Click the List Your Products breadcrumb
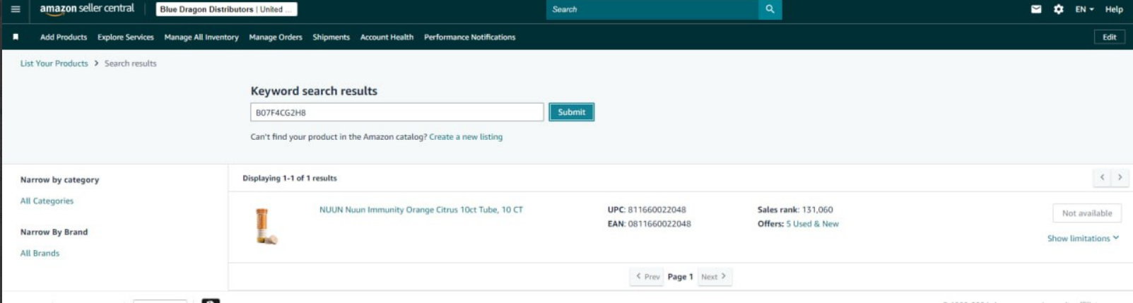This screenshot has height=303, width=1133. [54, 63]
